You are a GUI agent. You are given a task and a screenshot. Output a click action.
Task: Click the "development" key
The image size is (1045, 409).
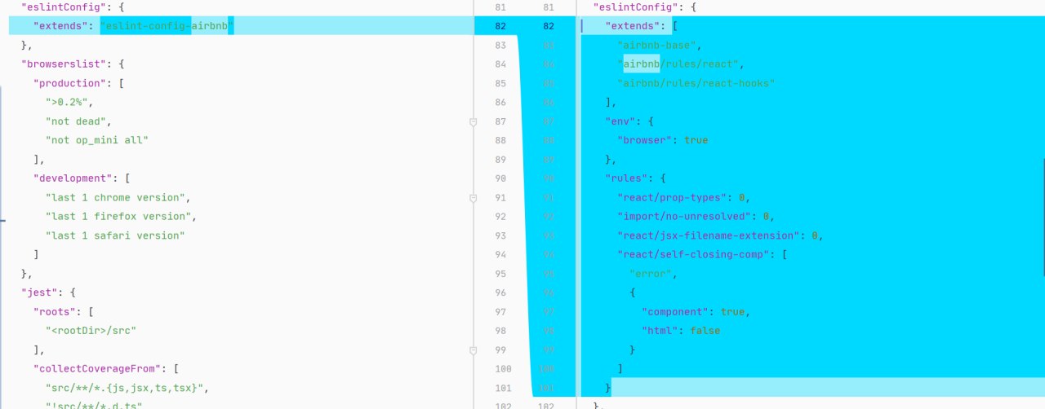point(72,178)
